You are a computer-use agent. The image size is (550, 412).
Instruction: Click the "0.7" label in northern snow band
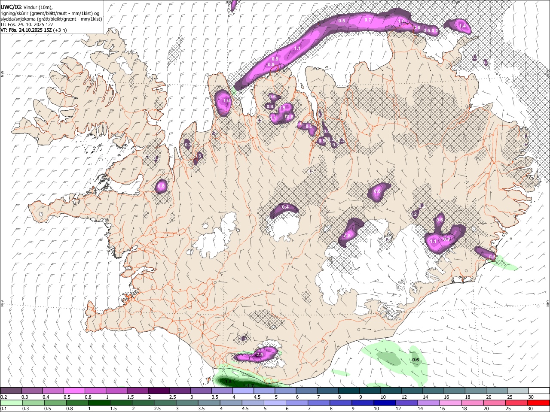368,20
